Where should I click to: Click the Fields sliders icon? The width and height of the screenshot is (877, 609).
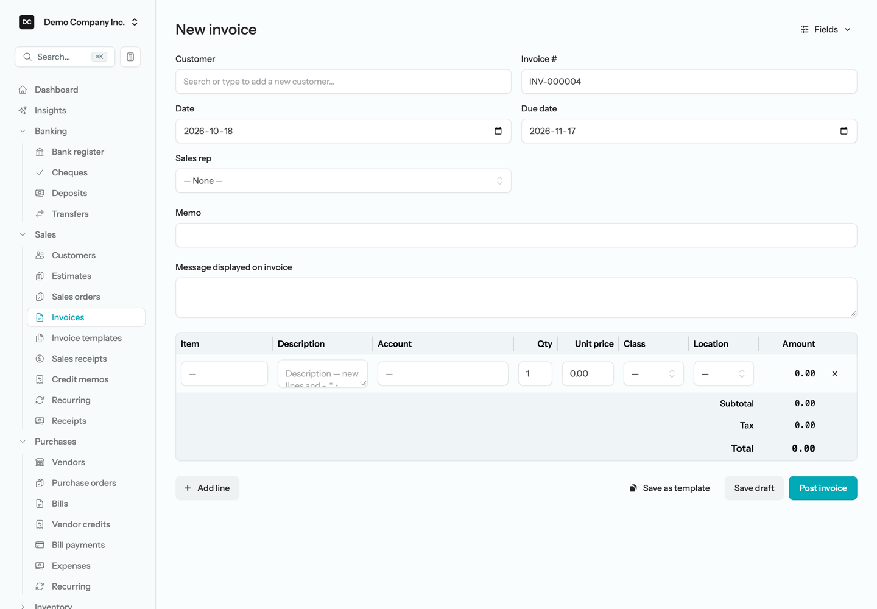pos(805,29)
